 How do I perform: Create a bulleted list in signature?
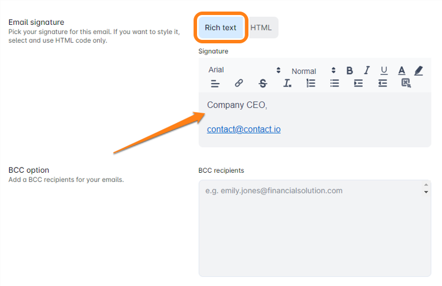click(x=335, y=83)
